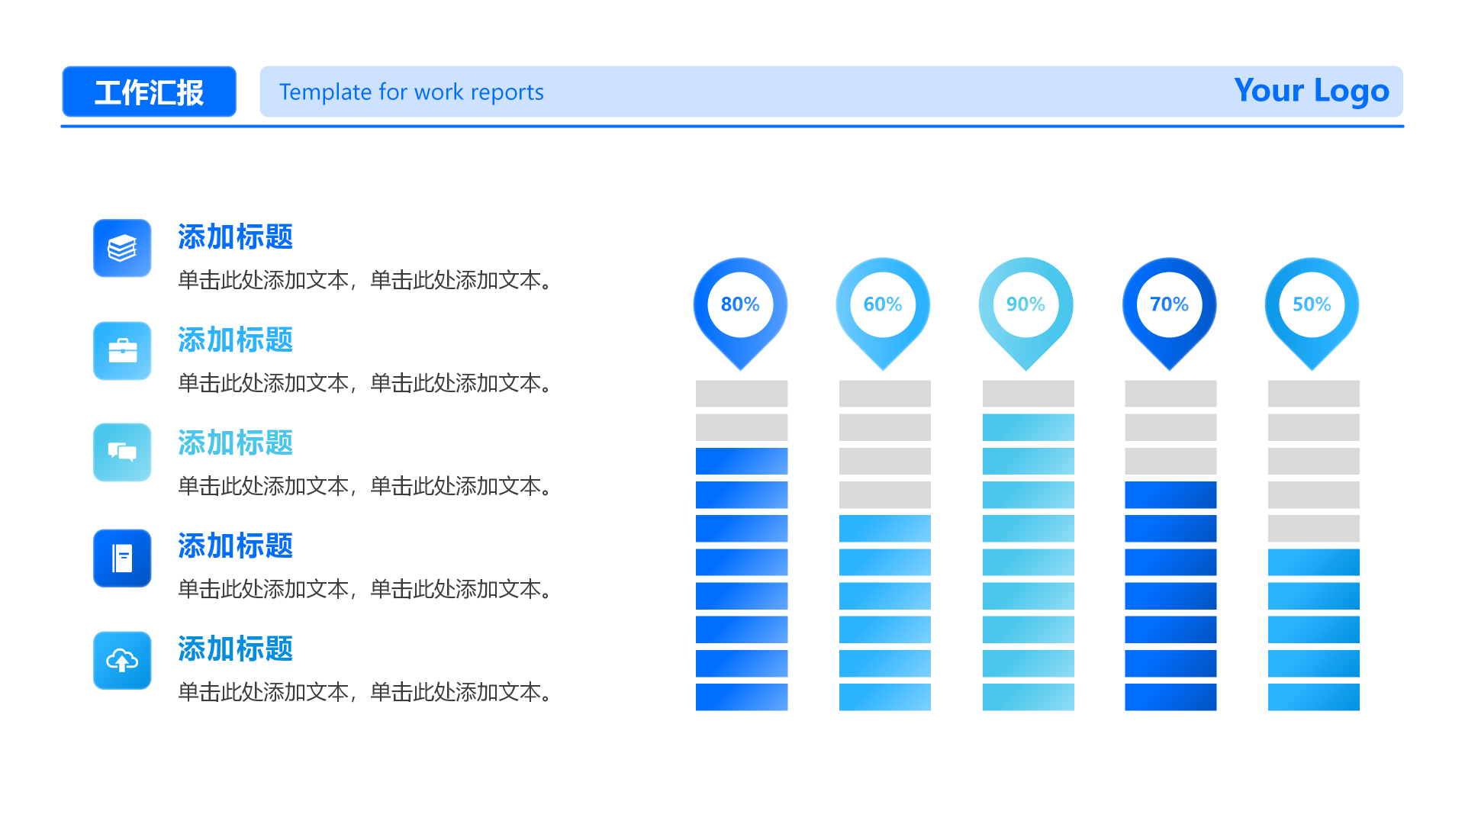
Task: Select the 60% map pin marker
Action: [x=883, y=305]
